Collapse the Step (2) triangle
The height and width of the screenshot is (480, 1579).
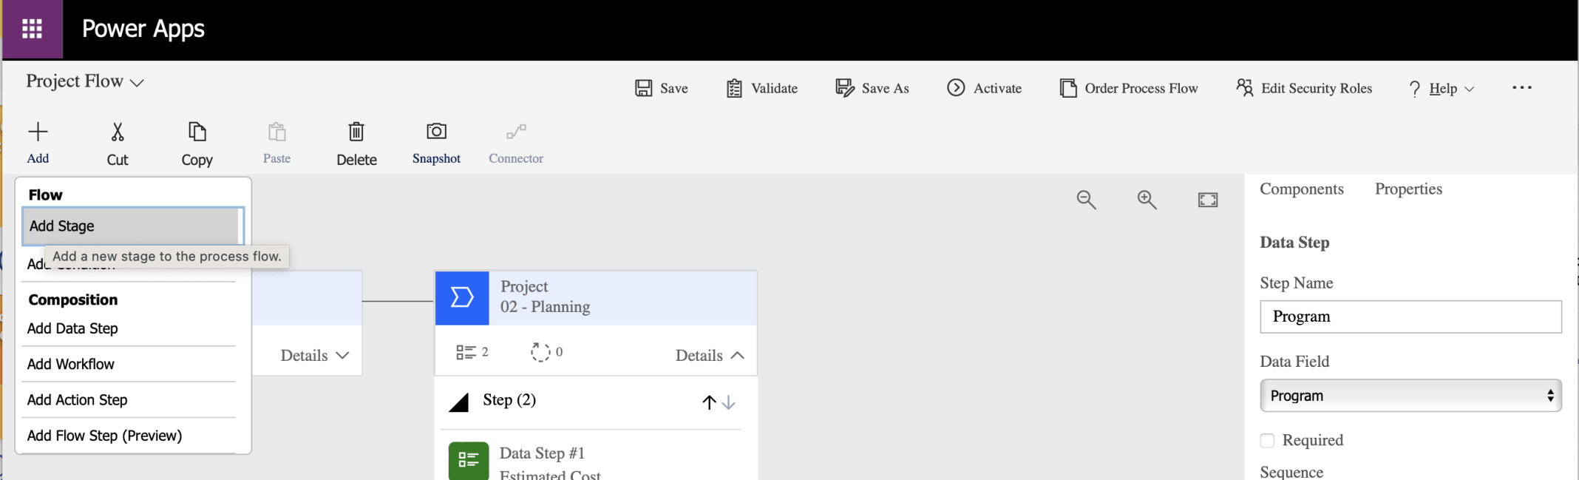(459, 402)
